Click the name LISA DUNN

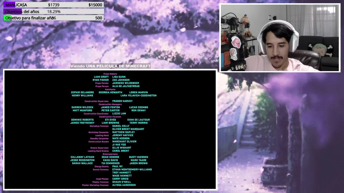click(x=119, y=77)
